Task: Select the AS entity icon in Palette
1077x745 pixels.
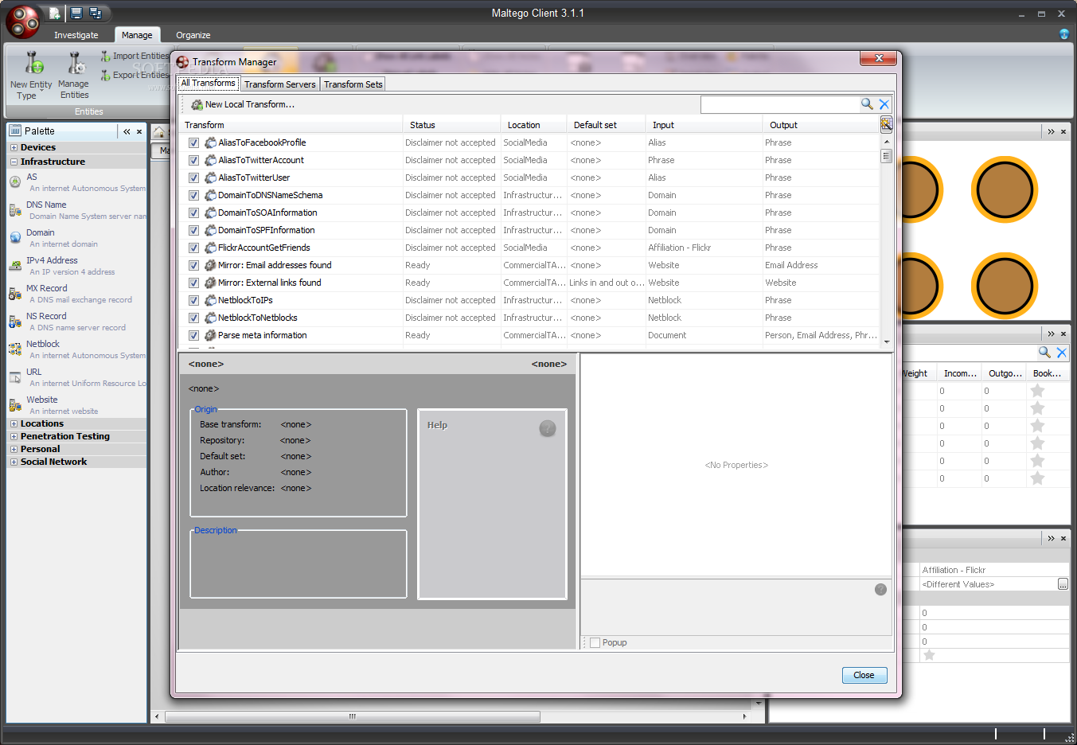Action: 15,182
